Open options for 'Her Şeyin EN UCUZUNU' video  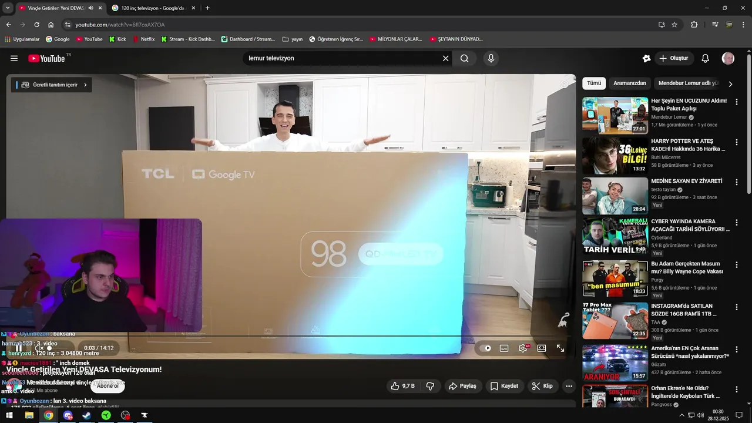(x=737, y=102)
